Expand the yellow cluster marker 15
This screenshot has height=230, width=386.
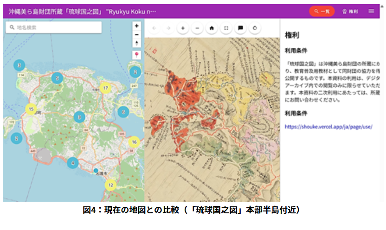[x=31, y=109]
